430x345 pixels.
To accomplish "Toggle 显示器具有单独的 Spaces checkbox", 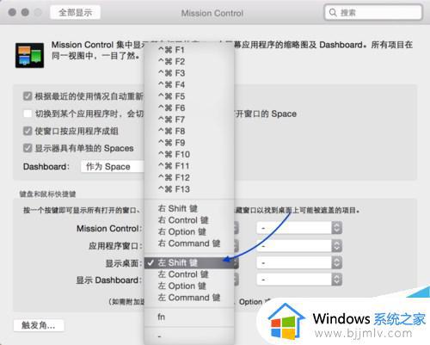I will 28,148.
